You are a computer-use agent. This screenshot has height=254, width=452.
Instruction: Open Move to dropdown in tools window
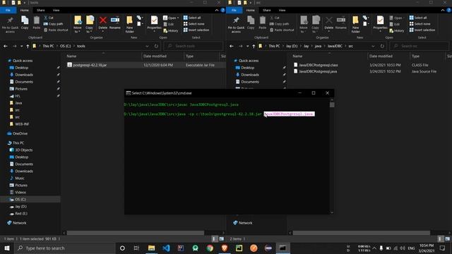pyautogui.click(x=78, y=30)
